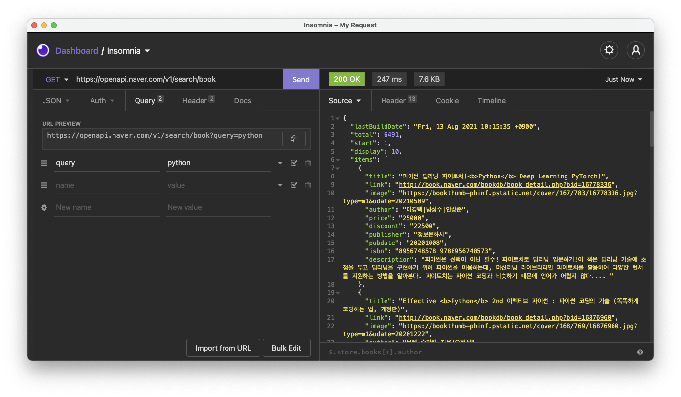Viewport: 681px width, 397px height.
Task: Click Import from URL button
Action: point(223,348)
